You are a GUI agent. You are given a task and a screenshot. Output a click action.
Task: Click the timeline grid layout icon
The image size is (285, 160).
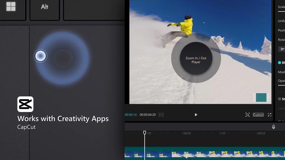[161, 114]
